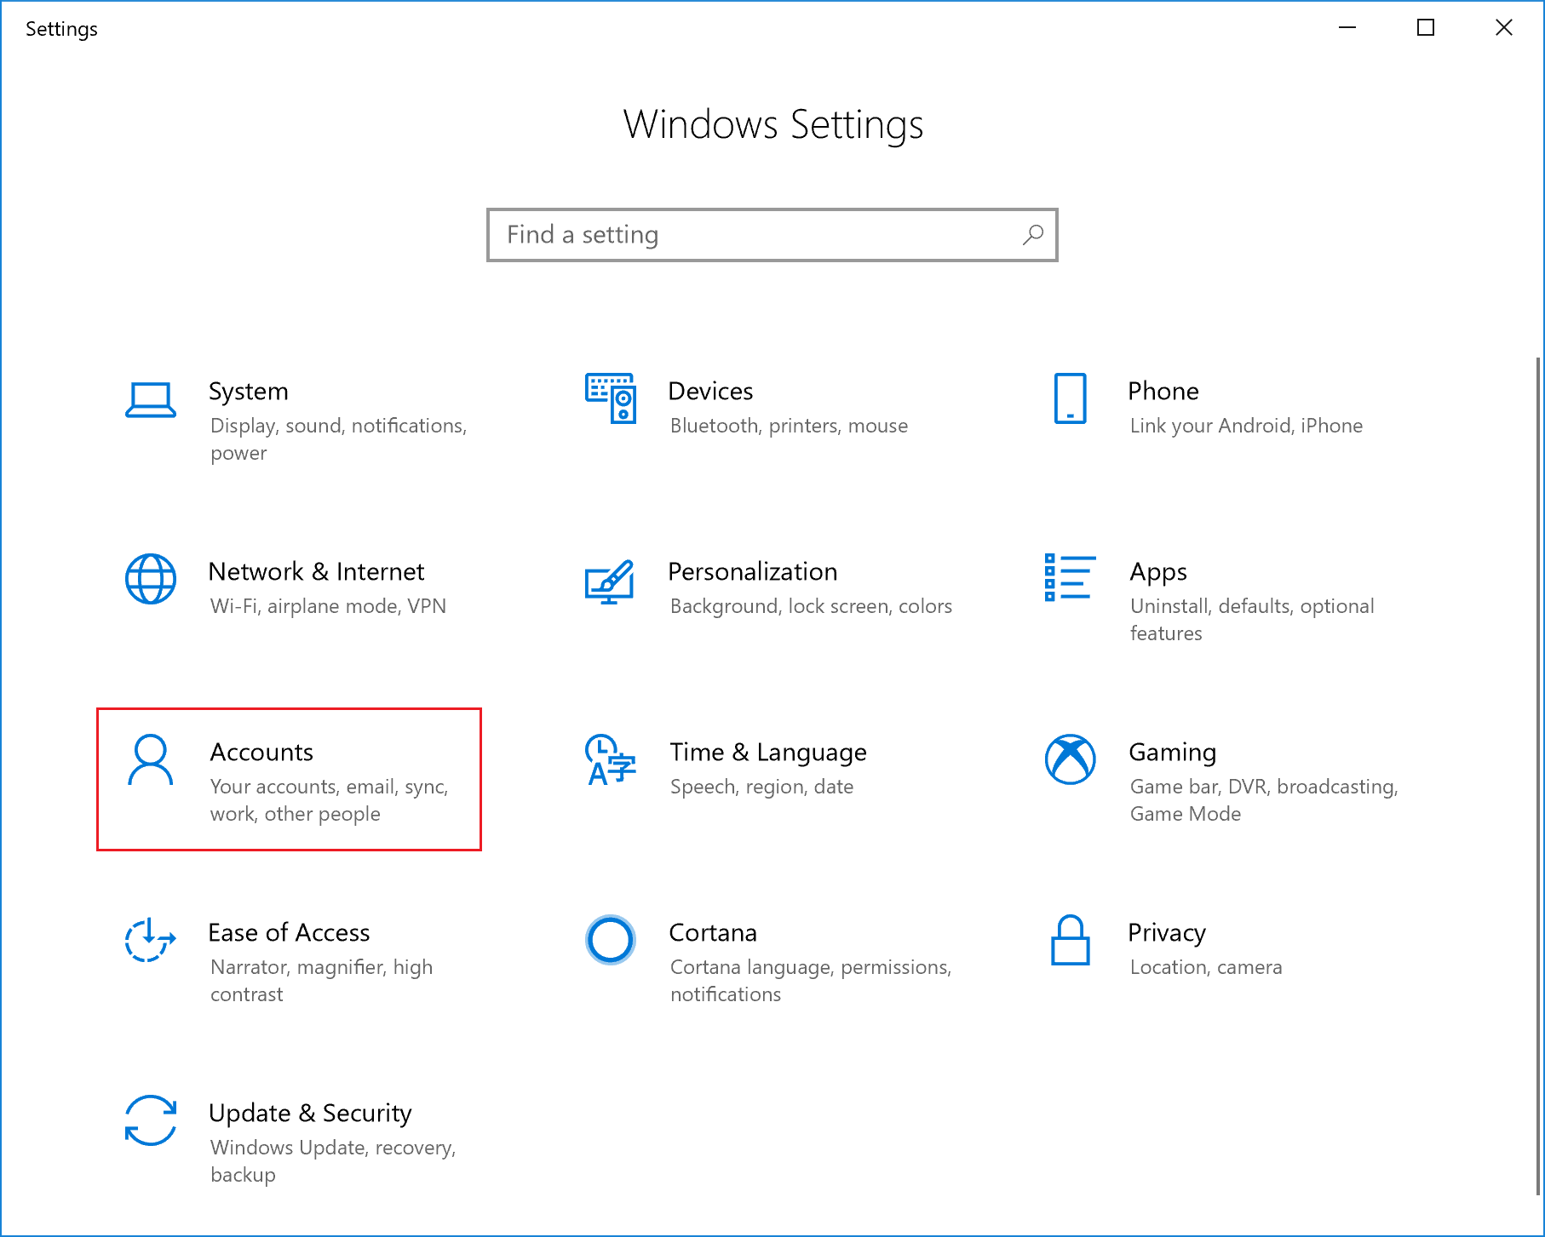
Task: Click the System laptop icon
Action: (x=151, y=399)
